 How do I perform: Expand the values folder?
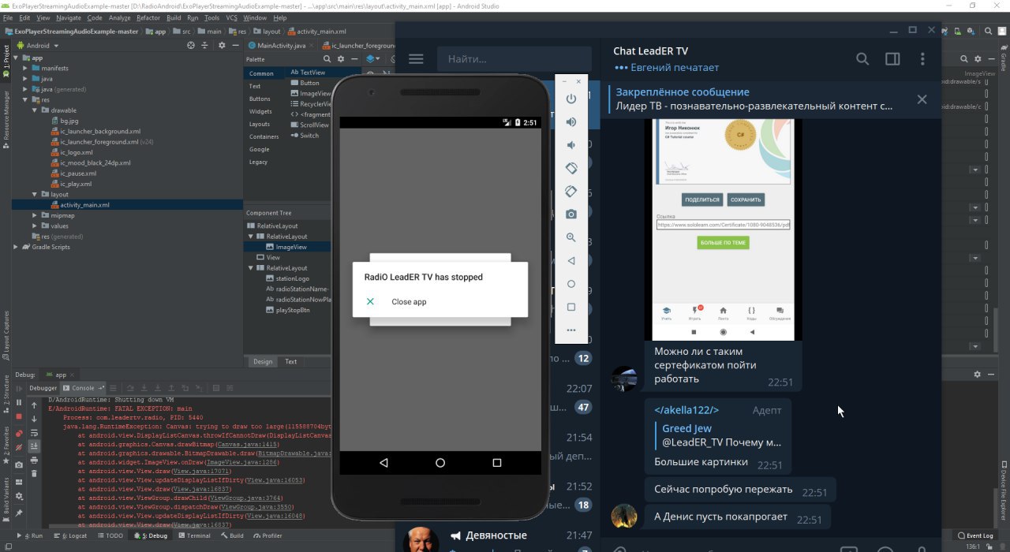34,226
